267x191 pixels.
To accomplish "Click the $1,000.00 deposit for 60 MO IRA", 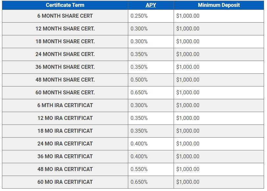I will 188,182.
